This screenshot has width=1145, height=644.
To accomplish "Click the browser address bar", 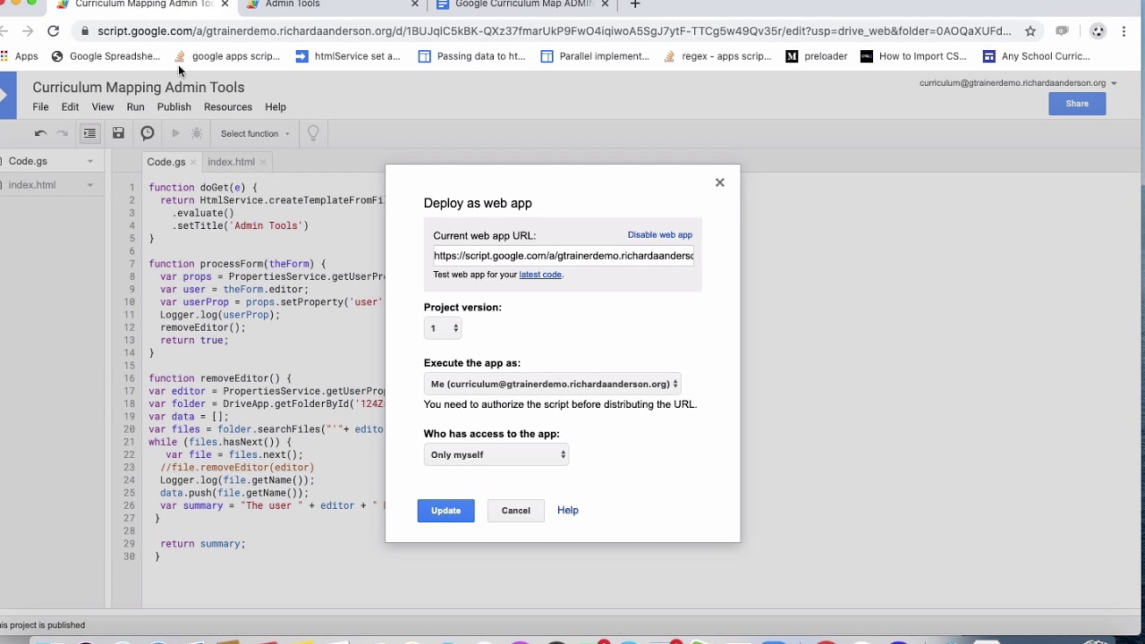I will tap(555, 31).
